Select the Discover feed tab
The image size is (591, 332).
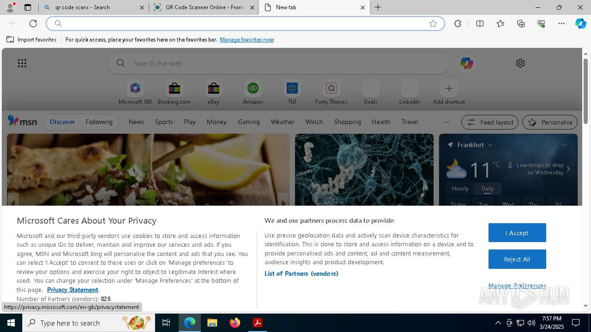(x=62, y=122)
